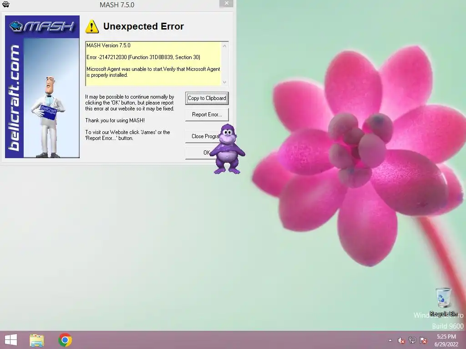This screenshot has width=466, height=349.
Task: Open File Explorer from the taskbar
Action: point(37,340)
